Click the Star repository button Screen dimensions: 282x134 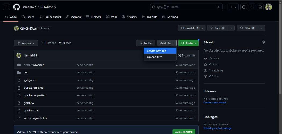click(x=247, y=28)
